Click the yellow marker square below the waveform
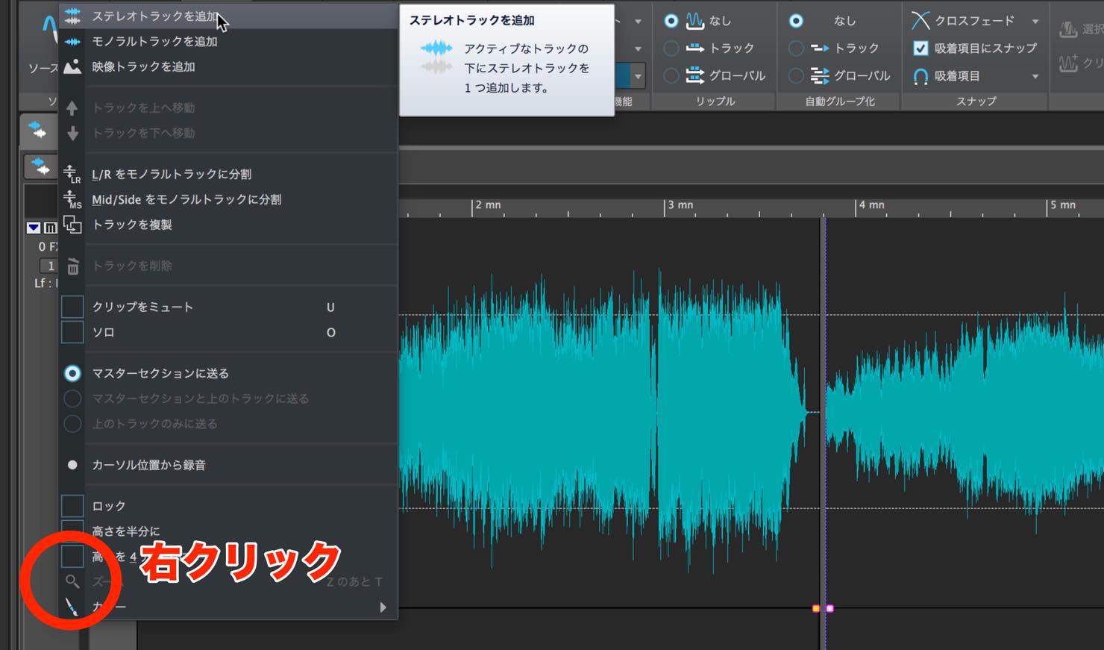 (815, 609)
